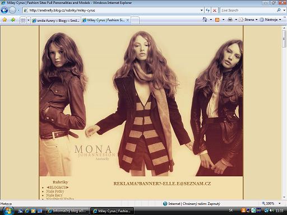Image resolution: width=287 pixels, height=215 pixels.
Task: Open the recent pages dropdown beside Forward
Action: pos(18,10)
